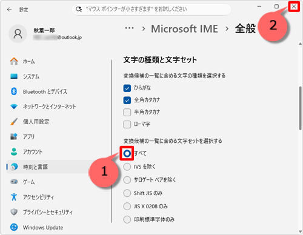Uncheck the 全角カタカナ checkbox
Screen dimensions: 303x235
coord(127,100)
